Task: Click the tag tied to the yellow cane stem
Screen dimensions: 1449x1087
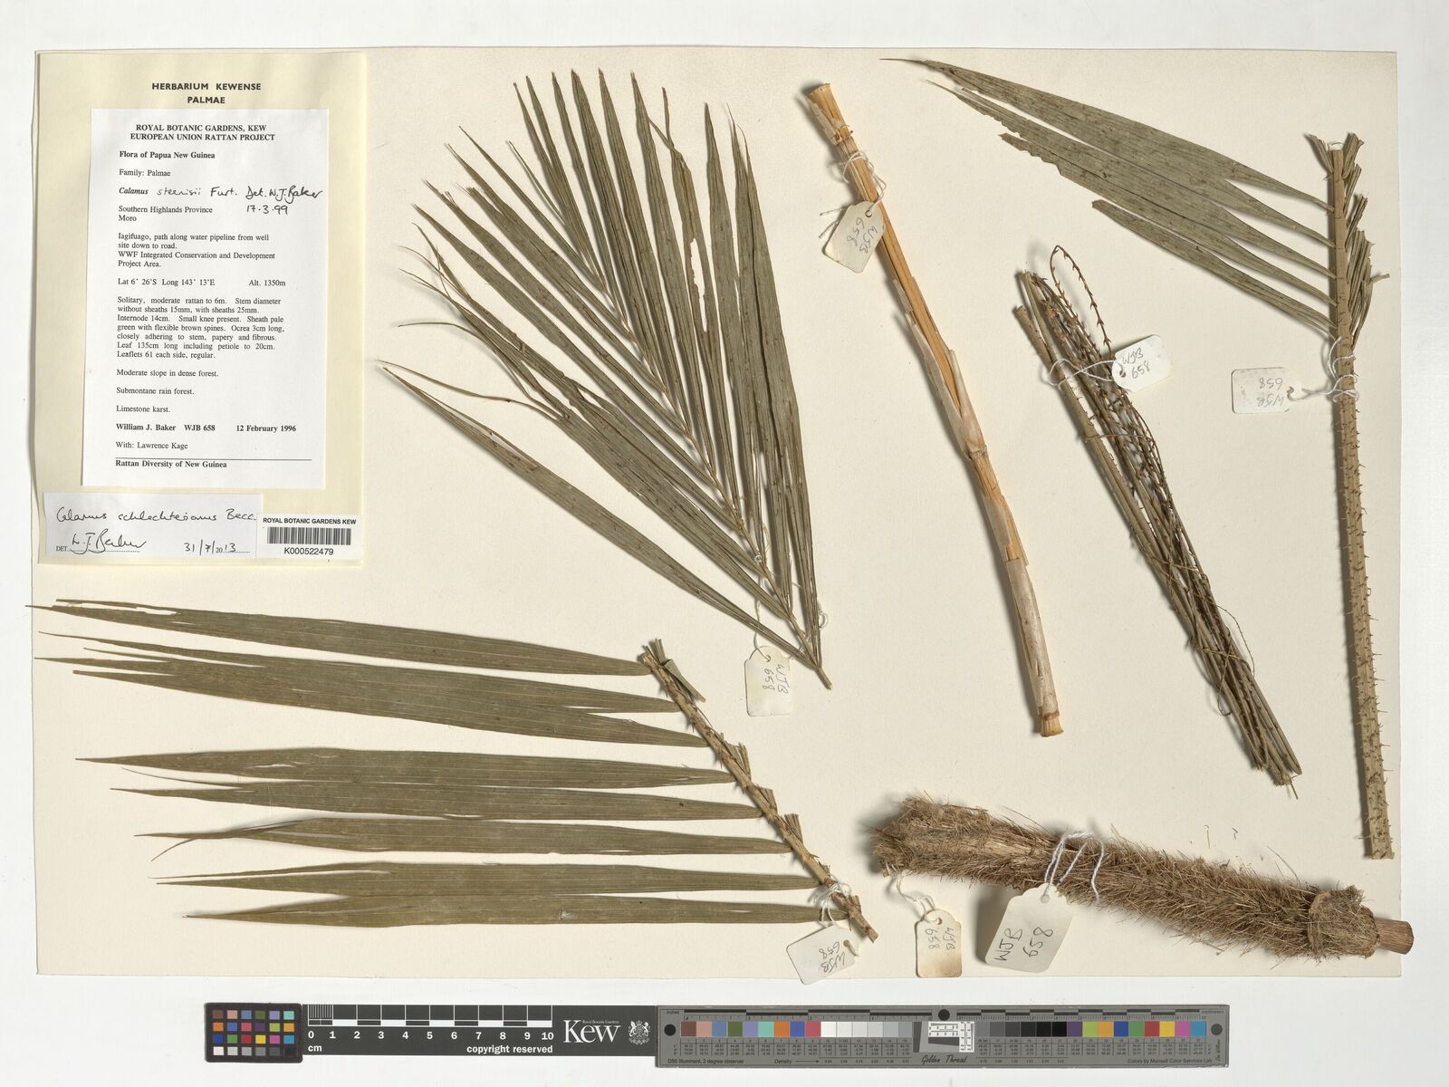Action: [x=851, y=234]
